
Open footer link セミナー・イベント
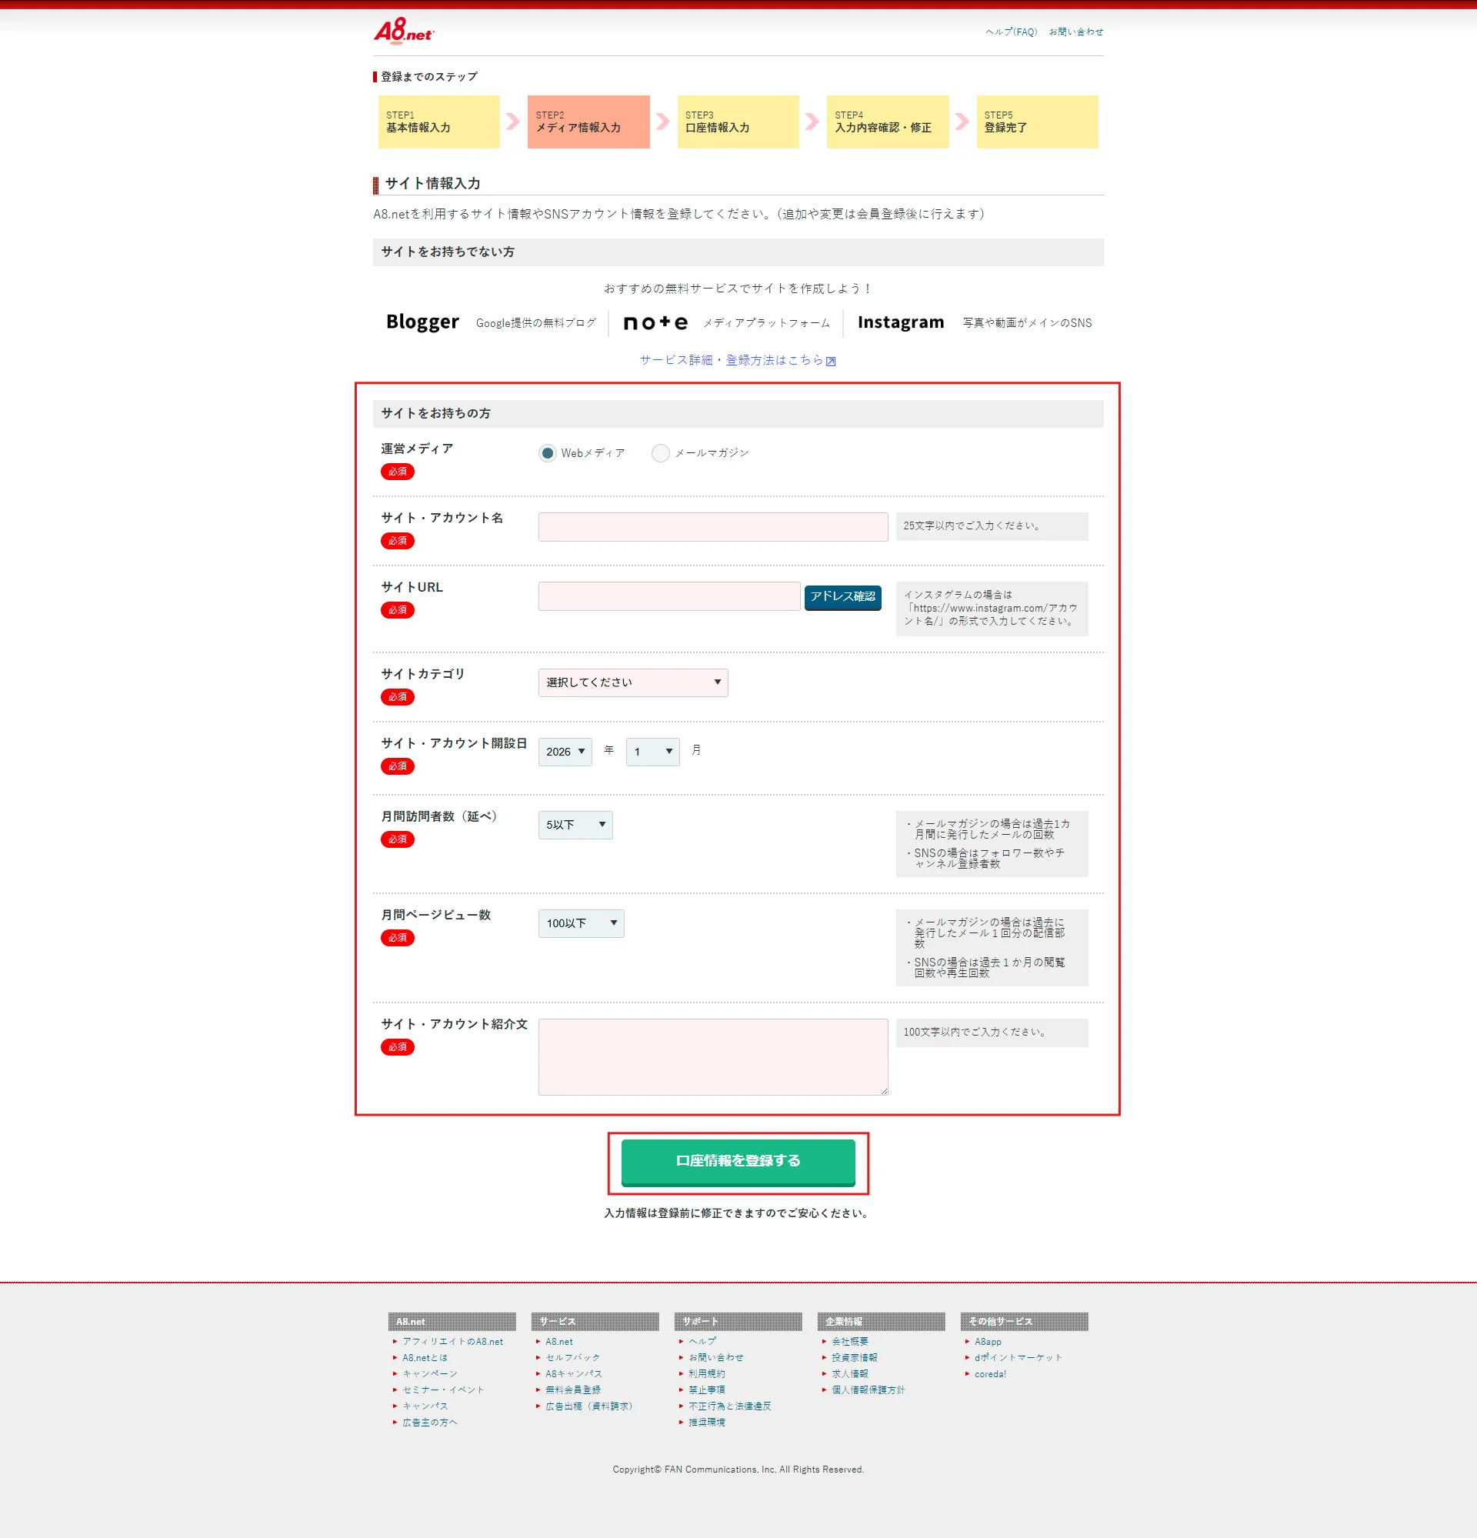click(x=443, y=1390)
